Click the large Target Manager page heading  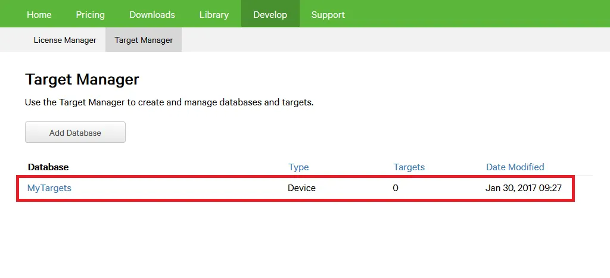click(82, 79)
